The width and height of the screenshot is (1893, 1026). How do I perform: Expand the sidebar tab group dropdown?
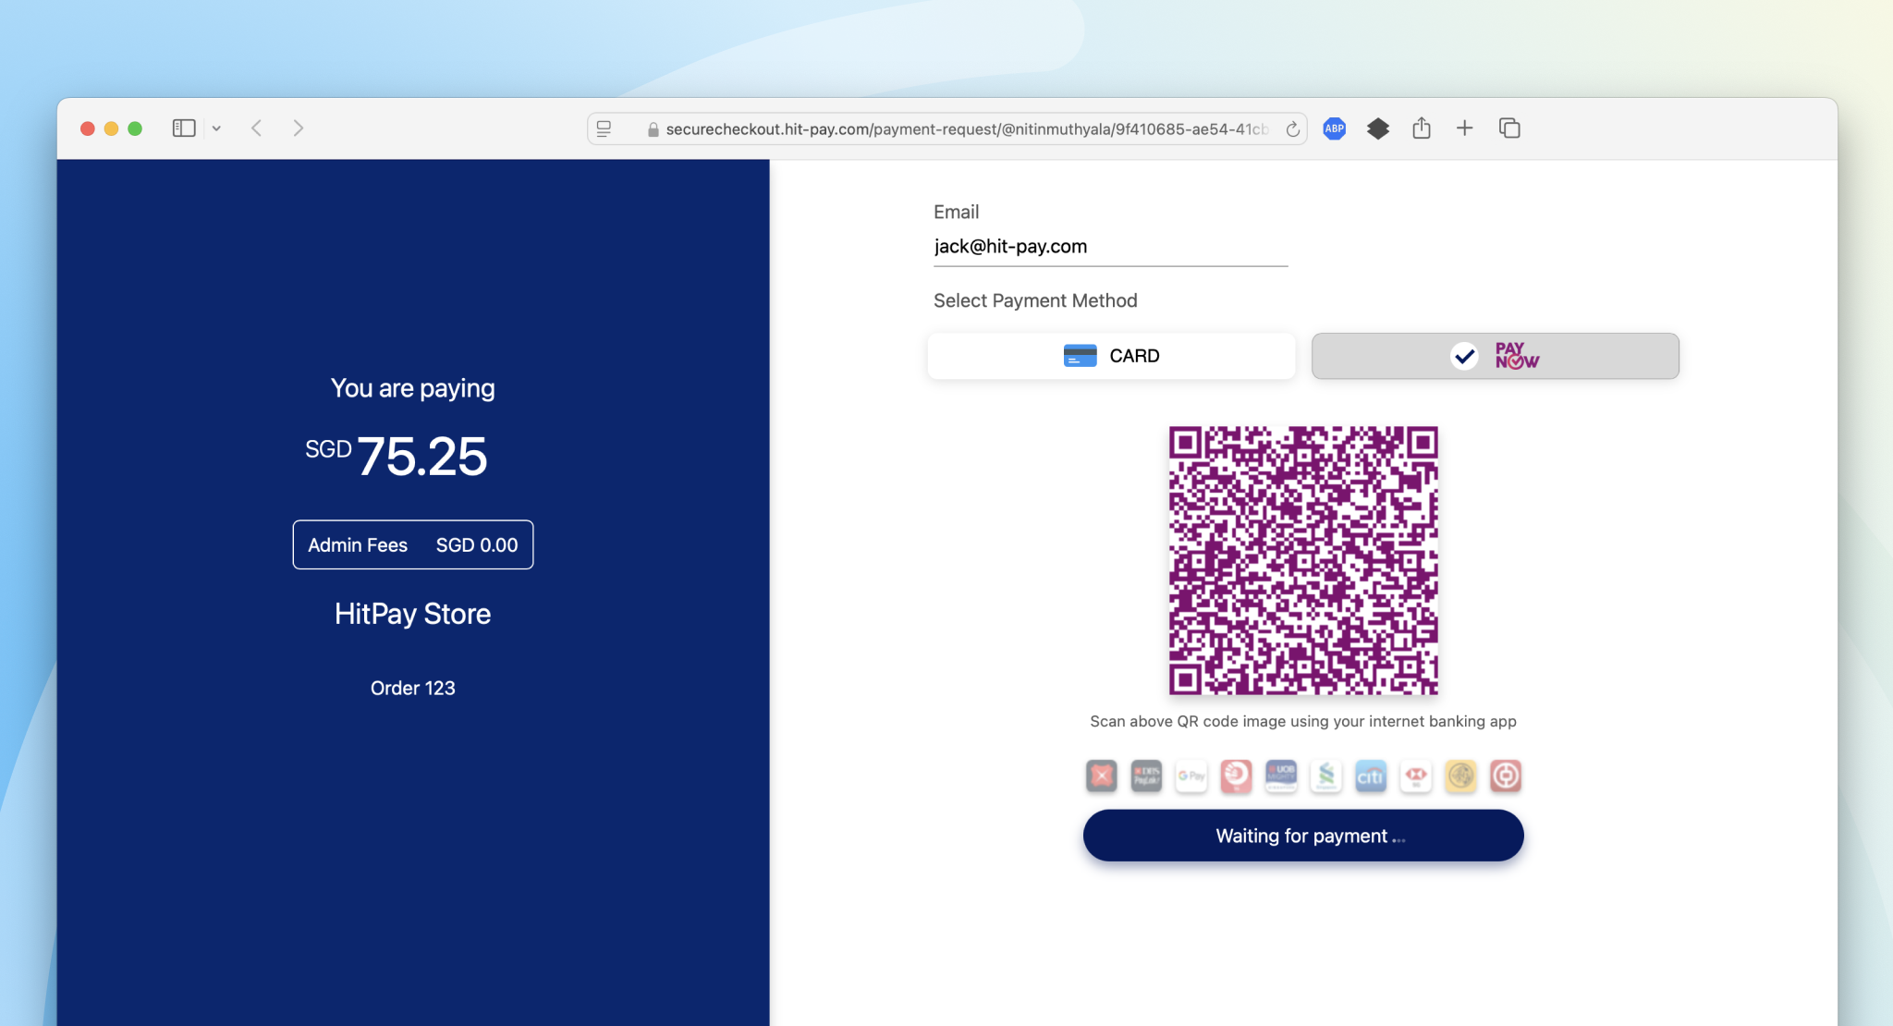pos(216,128)
